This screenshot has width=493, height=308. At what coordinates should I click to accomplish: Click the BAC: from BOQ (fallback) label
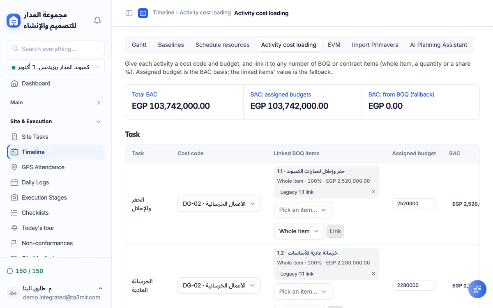point(401,94)
